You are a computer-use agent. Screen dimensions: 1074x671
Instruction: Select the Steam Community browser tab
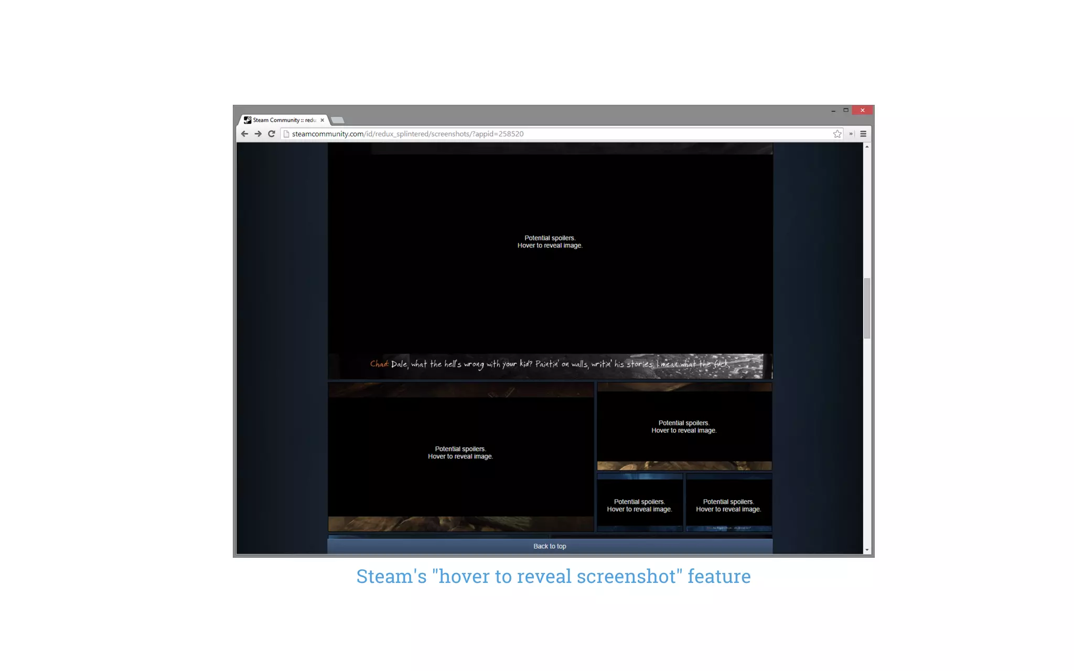[x=284, y=120]
